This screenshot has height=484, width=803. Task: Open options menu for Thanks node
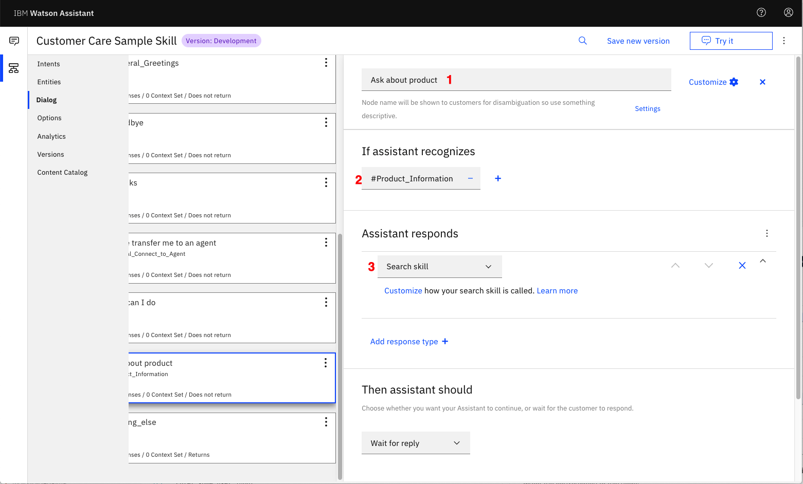pos(326,182)
